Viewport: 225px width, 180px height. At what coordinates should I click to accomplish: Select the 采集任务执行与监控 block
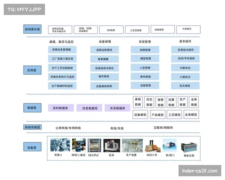62,76
